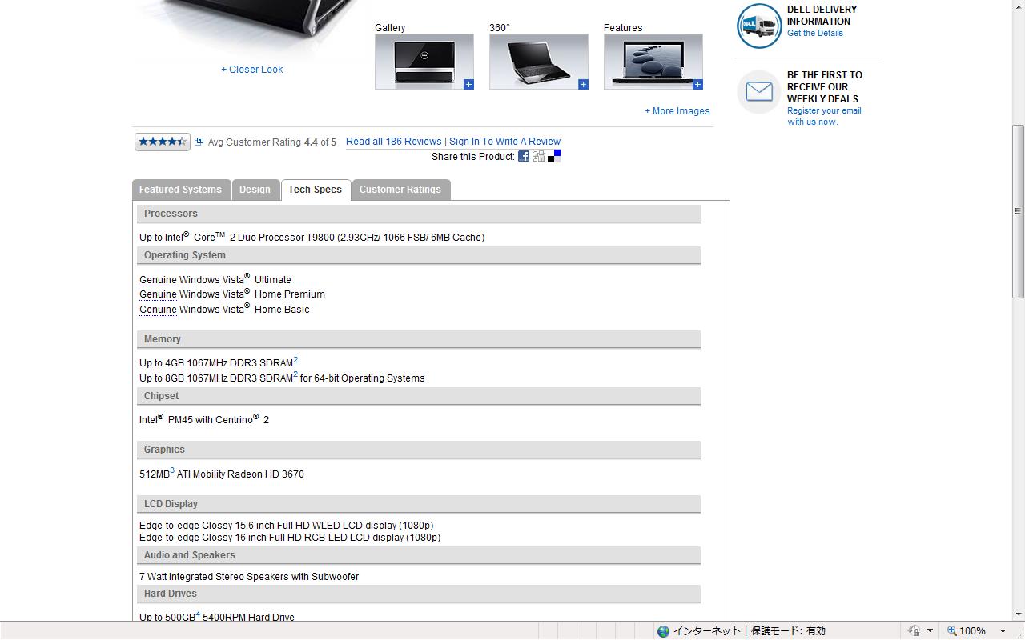The height and width of the screenshot is (640, 1025).
Task: Click 15.6 inch Full HD WLED text
Action: [287, 526]
